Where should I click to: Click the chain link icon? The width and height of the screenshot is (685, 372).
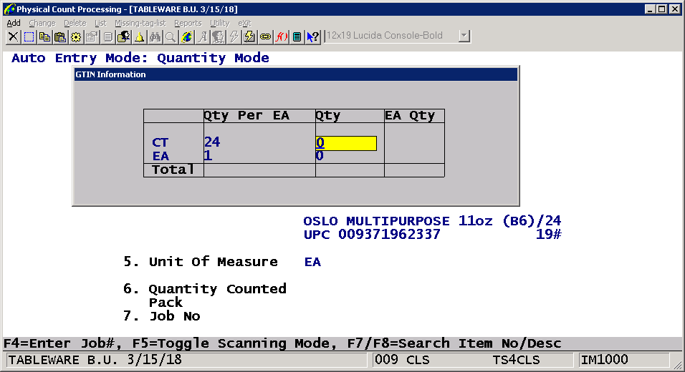pyautogui.click(x=265, y=37)
